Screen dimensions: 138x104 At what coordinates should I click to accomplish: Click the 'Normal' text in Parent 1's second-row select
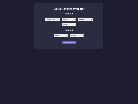pos(65,24)
